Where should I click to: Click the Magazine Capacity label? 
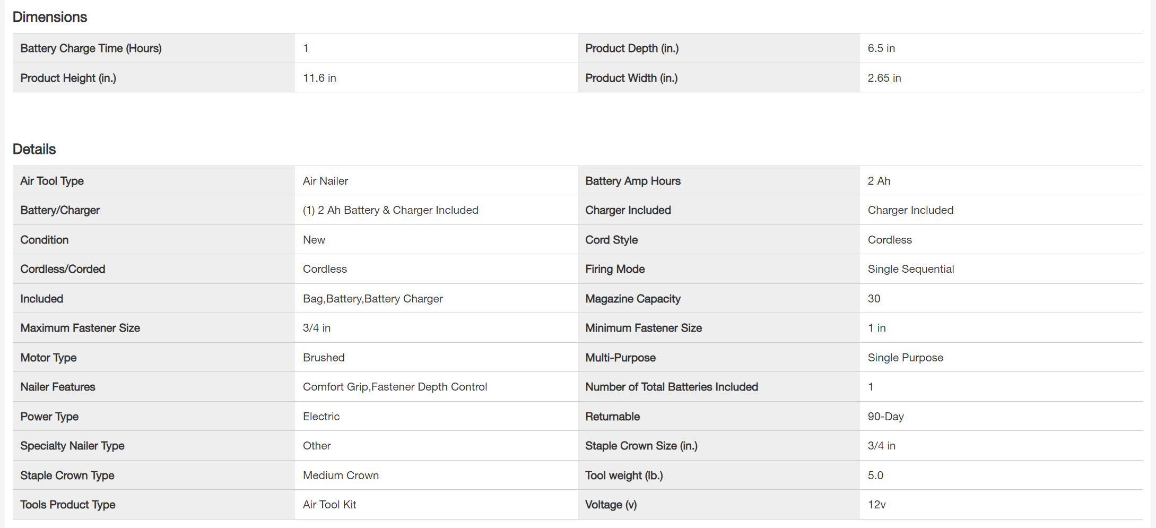(632, 299)
